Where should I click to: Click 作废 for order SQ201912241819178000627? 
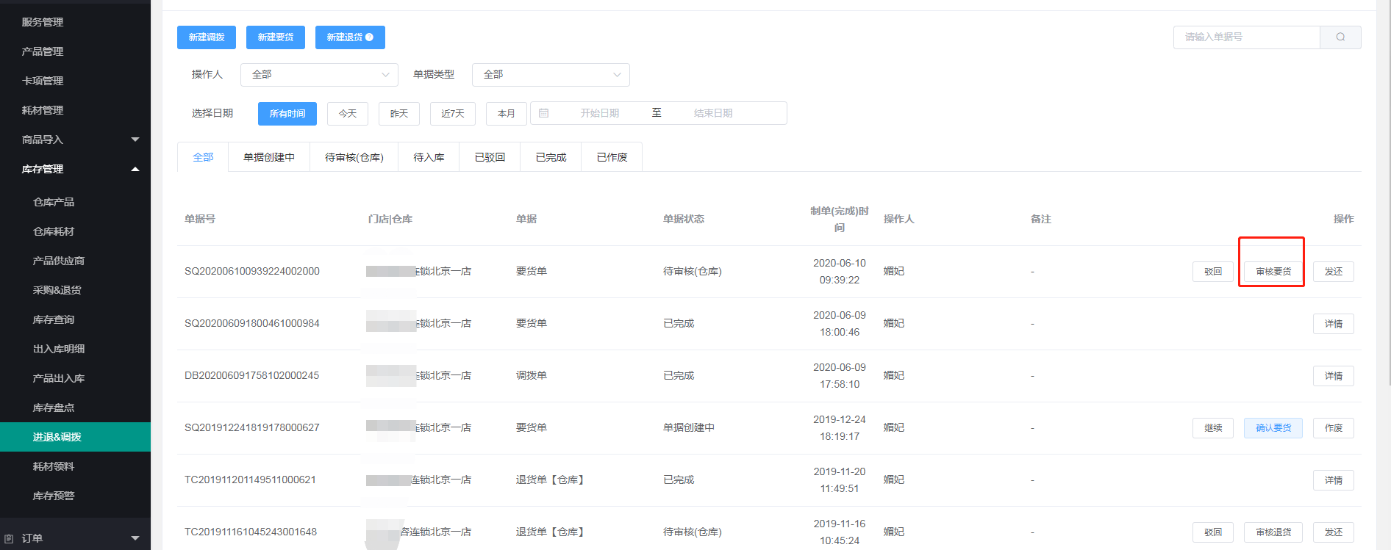(x=1334, y=428)
